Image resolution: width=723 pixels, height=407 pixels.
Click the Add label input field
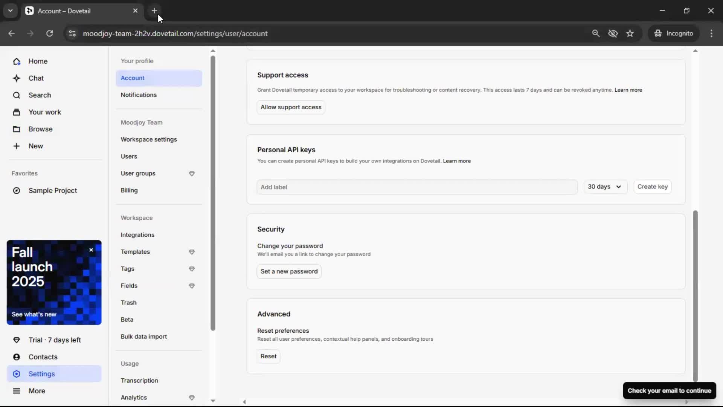point(417,187)
